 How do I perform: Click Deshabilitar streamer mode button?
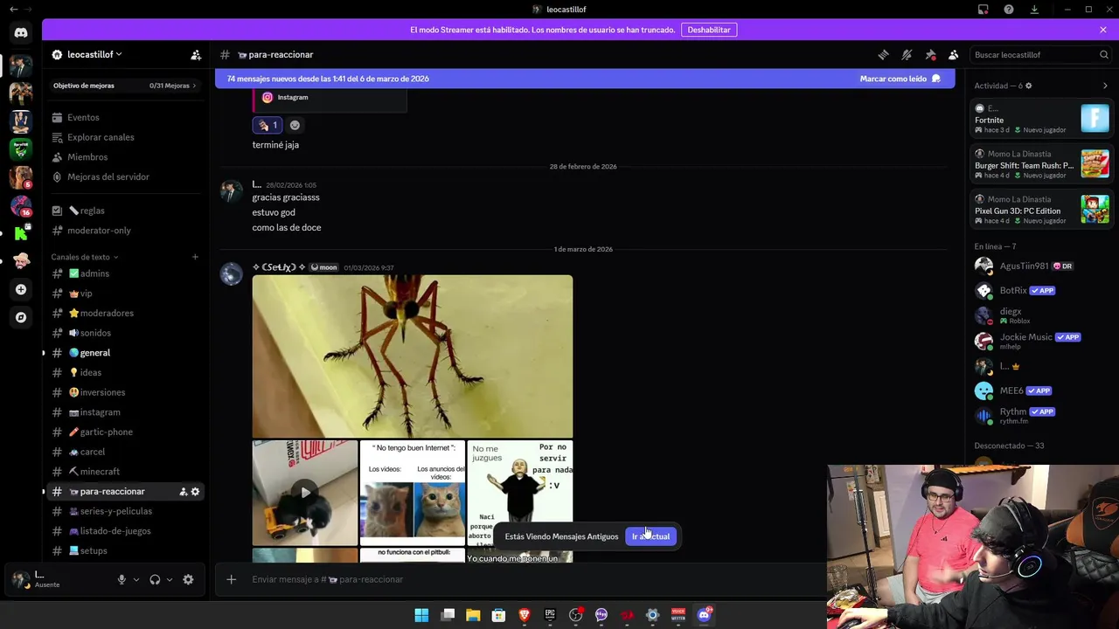click(x=709, y=30)
